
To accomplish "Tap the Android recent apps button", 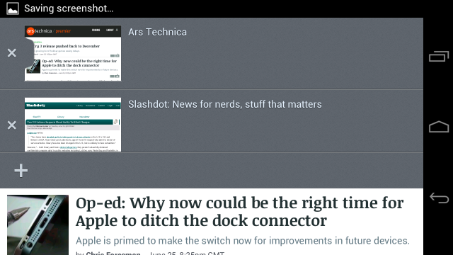I will pos(439,56).
